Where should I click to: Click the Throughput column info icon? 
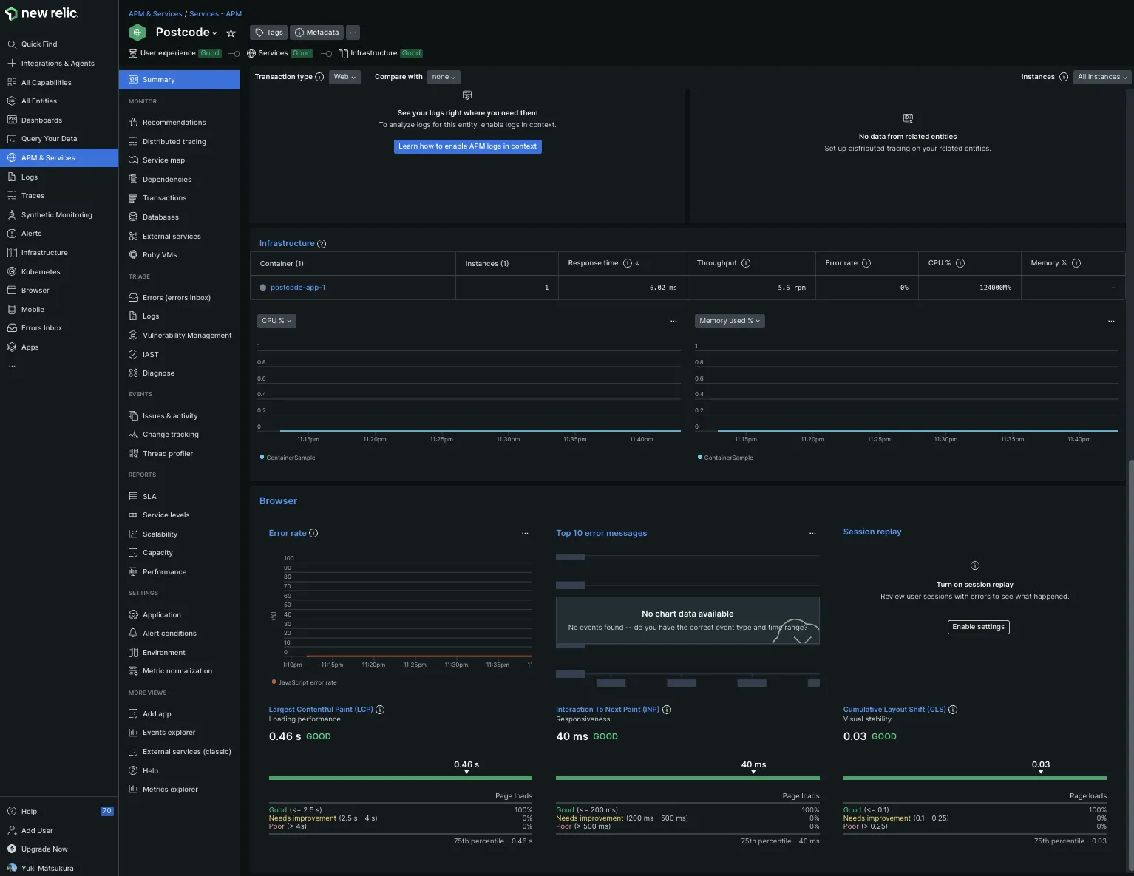click(746, 263)
